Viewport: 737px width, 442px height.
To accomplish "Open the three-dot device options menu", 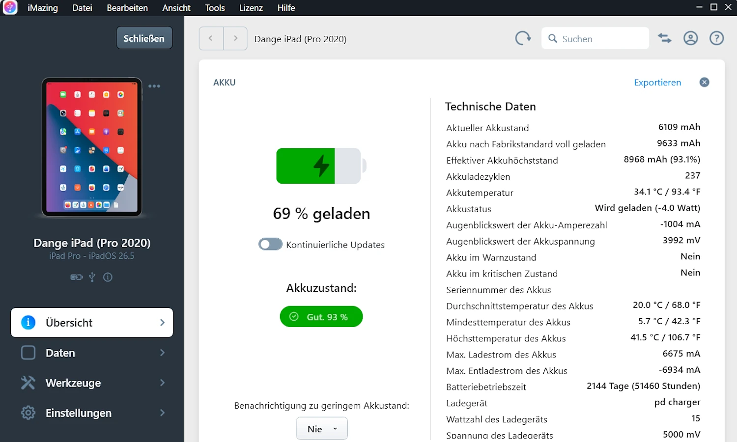I will point(154,86).
